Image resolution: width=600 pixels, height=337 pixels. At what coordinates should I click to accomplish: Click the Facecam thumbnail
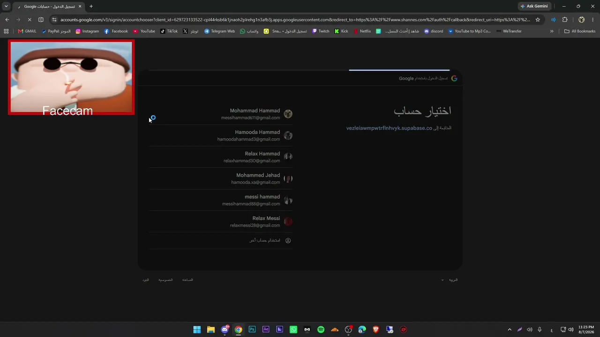(x=71, y=77)
